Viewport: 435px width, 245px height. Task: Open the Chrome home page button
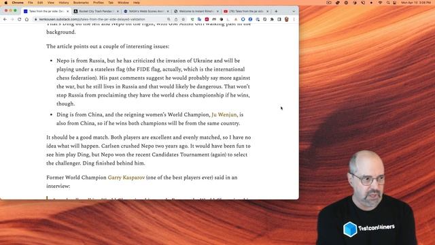(27, 20)
